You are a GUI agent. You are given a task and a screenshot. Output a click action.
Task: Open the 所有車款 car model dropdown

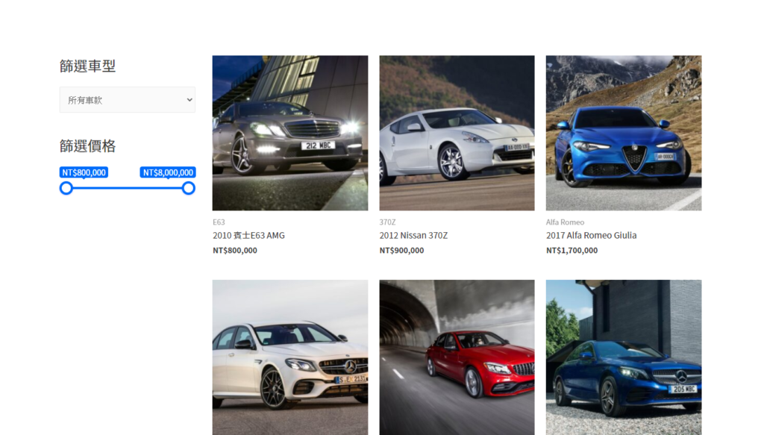[127, 100]
